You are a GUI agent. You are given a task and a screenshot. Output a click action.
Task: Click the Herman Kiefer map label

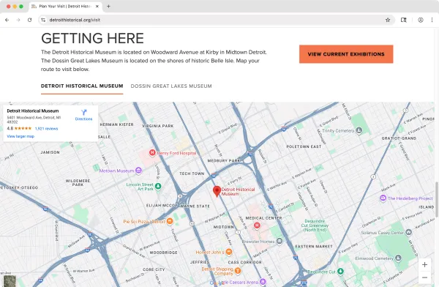117,124
